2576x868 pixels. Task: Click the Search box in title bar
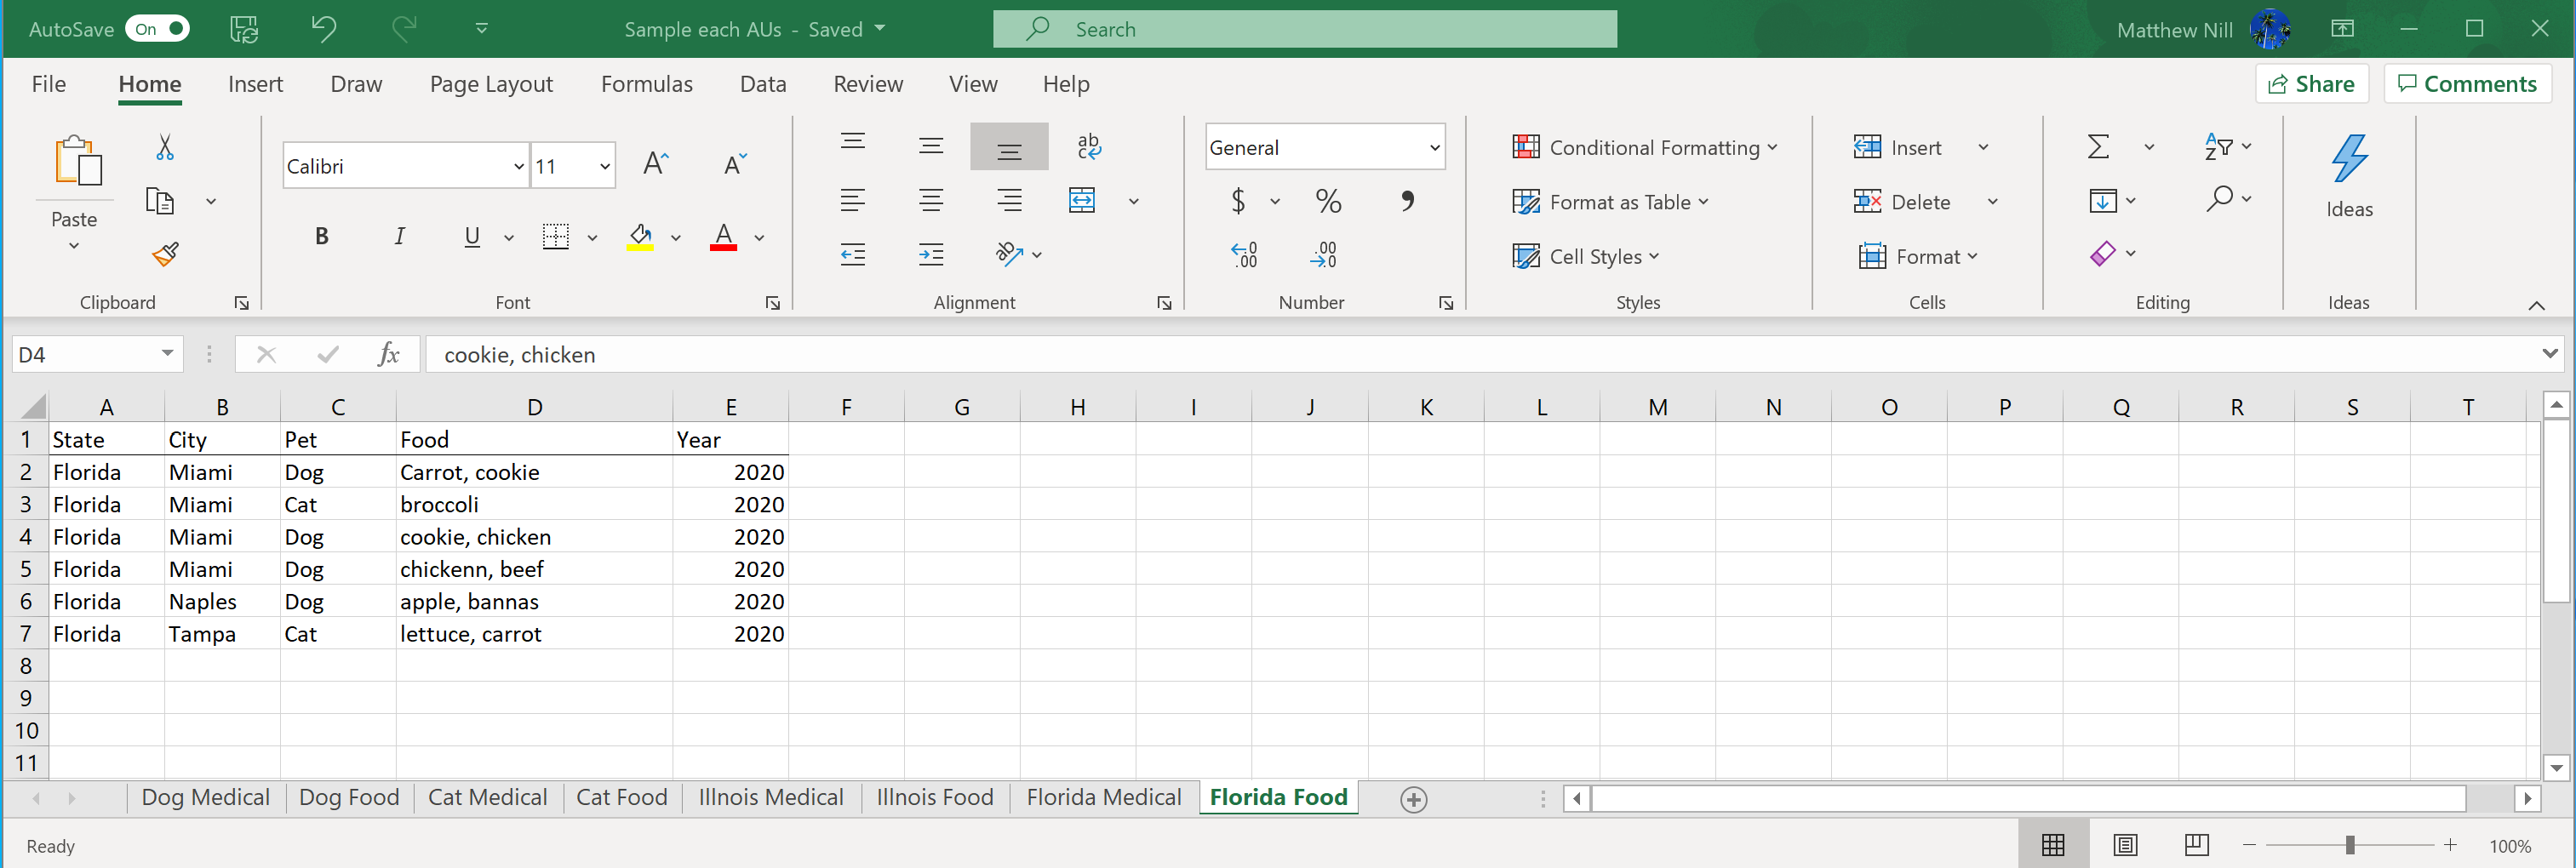click(x=1304, y=29)
